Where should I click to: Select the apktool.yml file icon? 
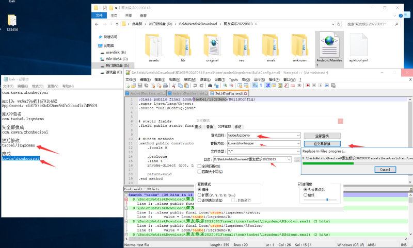click(358, 45)
